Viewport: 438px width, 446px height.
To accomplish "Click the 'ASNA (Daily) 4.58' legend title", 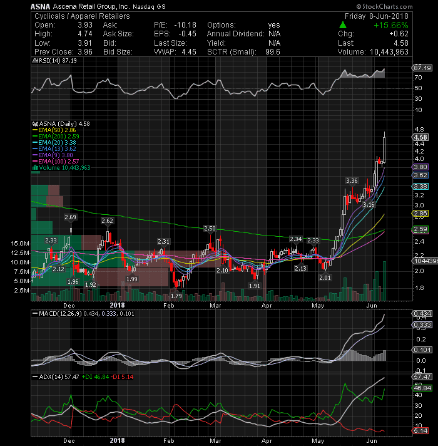I will point(64,124).
